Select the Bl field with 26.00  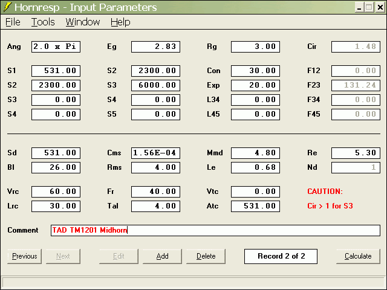tap(56, 167)
